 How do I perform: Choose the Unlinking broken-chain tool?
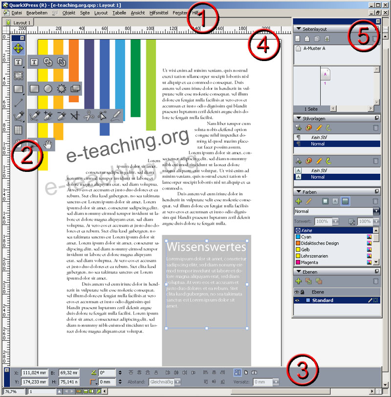(61, 62)
